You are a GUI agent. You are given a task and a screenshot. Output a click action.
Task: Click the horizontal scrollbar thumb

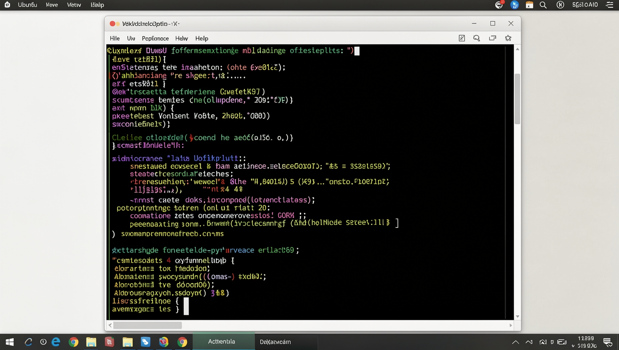click(x=147, y=325)
